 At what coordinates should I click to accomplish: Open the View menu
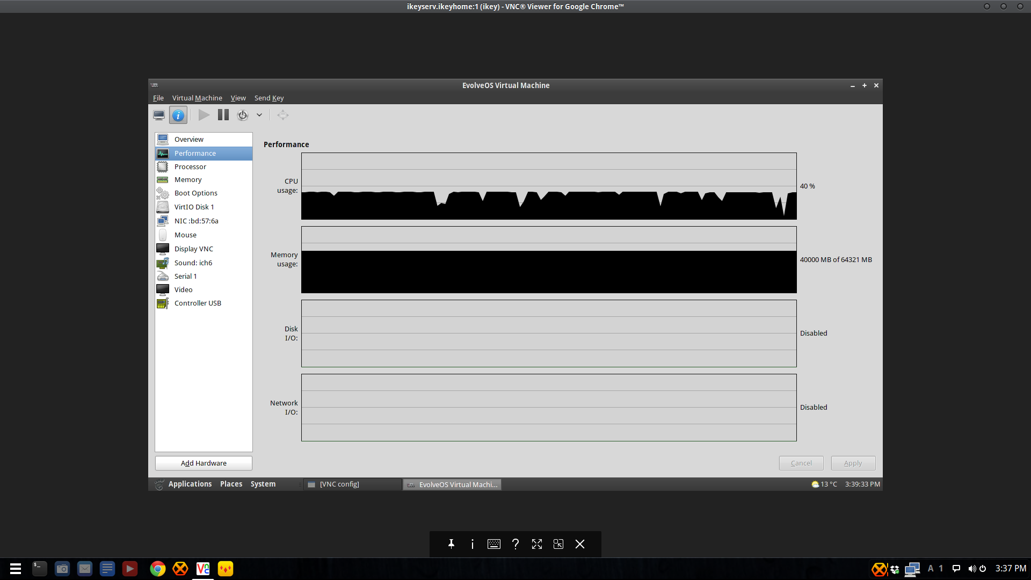pyautogui.click(x=238, y=98)
